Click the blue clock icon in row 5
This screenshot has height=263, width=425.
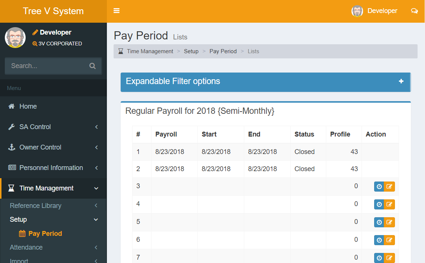[379, 222]
